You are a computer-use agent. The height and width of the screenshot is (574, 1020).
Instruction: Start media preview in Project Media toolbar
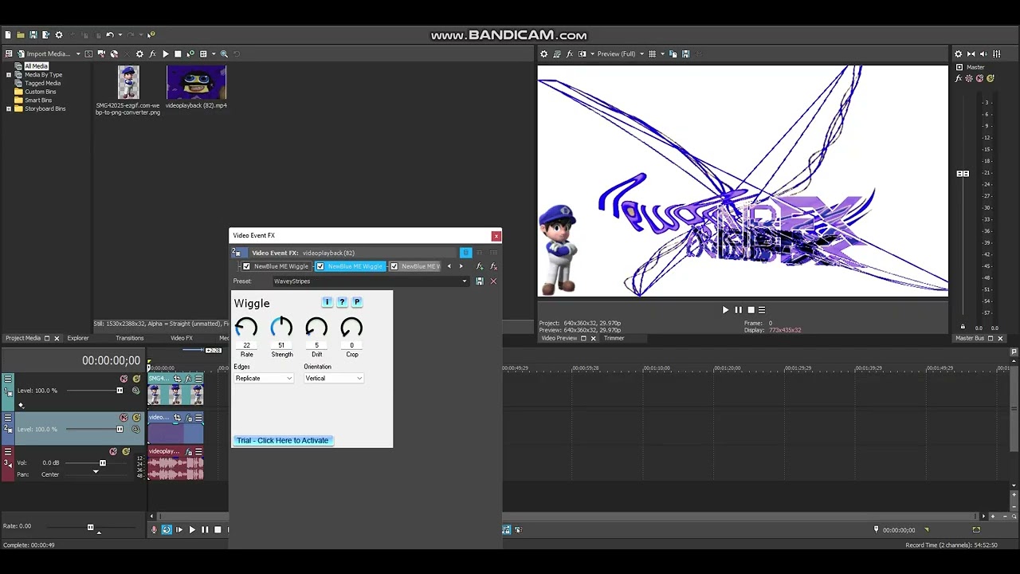point(165,54)
